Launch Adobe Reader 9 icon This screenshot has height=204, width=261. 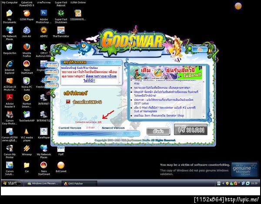[10, 101]
